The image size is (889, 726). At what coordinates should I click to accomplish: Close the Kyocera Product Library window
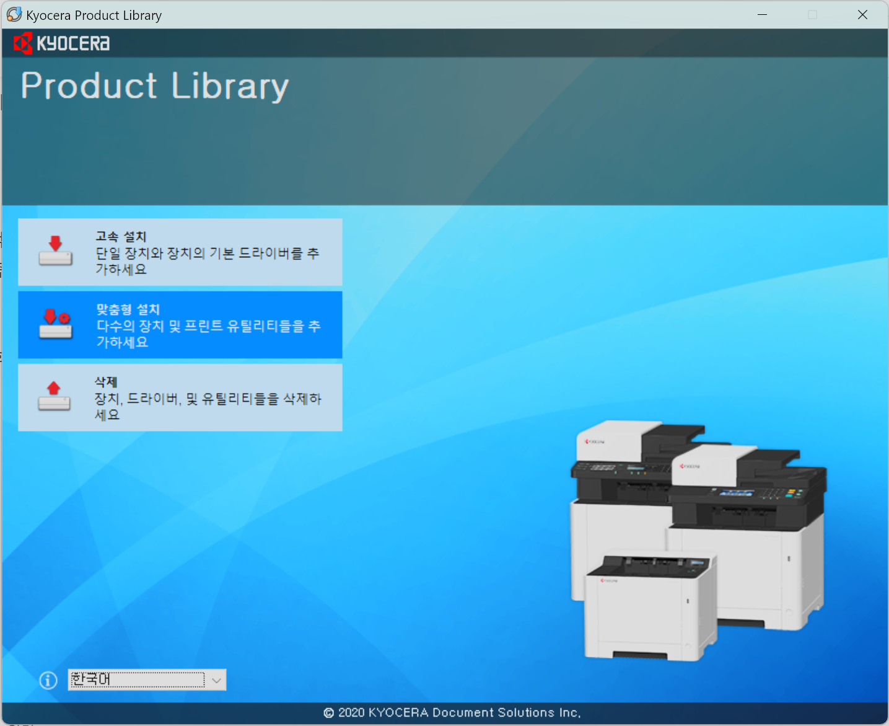(x=862, y=14)
